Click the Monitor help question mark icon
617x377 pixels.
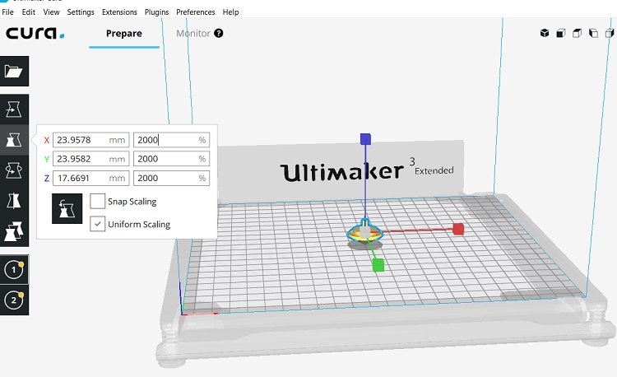point(218,34)
